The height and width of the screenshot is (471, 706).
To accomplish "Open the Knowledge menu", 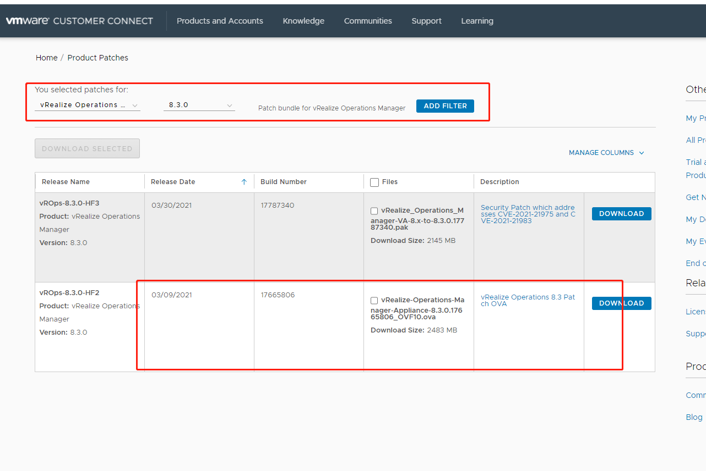I will (303, 21).
